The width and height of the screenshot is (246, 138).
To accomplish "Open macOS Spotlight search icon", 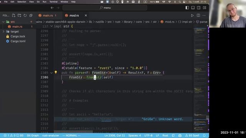I will [180, 2].
